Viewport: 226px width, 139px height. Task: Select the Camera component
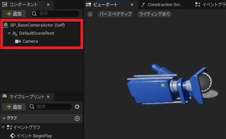[x=30, y=41]
